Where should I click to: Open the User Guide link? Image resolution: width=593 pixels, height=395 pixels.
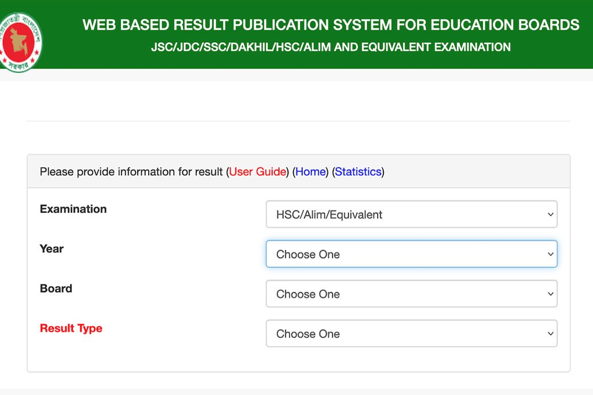(258, 172)
